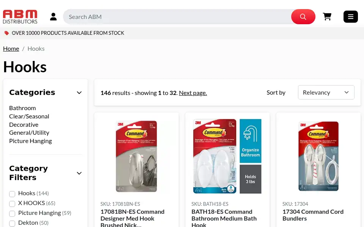Focus the Search ABM input field
364x227 pixels.
pyautogui.click(x=177, y=17)
